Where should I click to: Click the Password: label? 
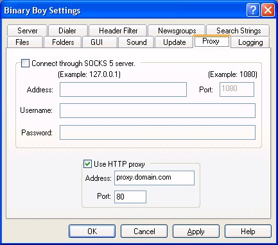[x=37, y=133]
